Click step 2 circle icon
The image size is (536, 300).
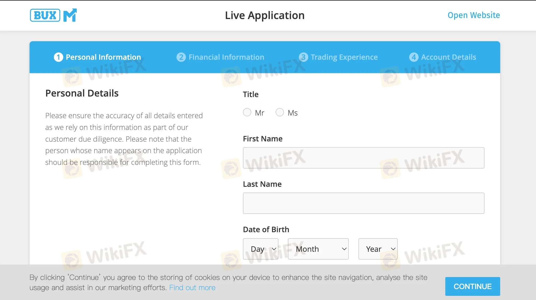point(181,57)
